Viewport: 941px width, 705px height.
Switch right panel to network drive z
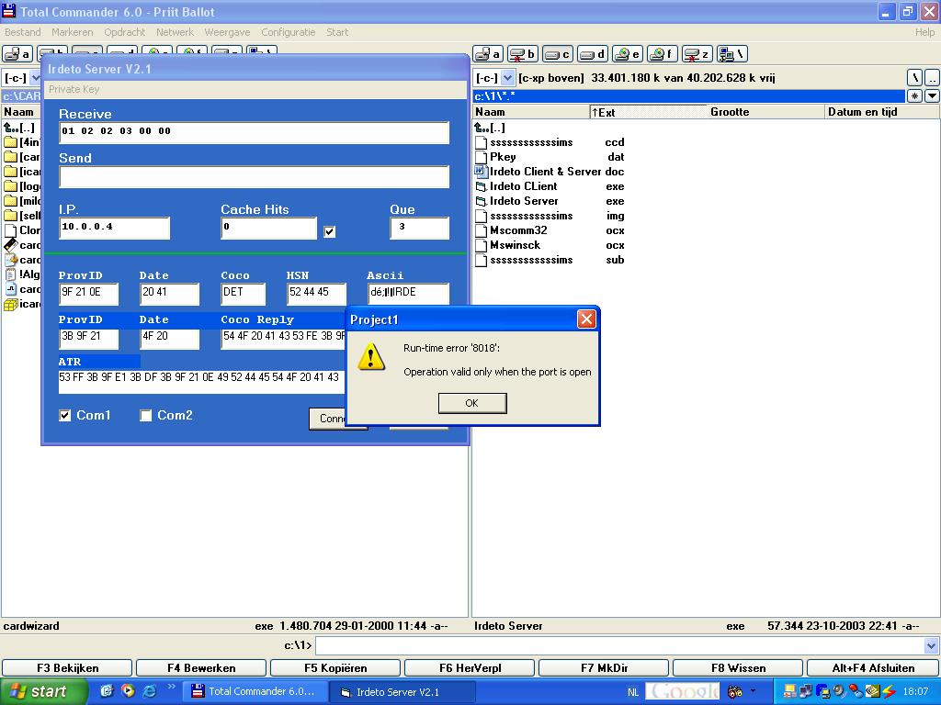point(697,54)
